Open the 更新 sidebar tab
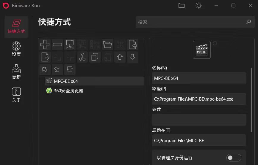 [16, 72]
